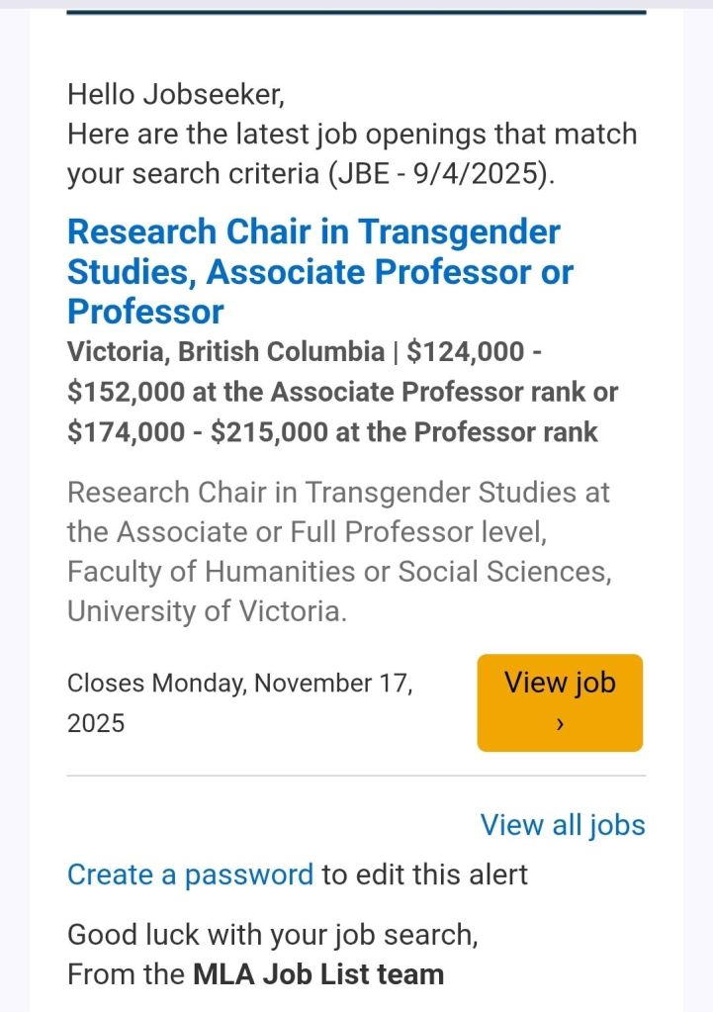This screenshot has height=1012, width=713.
Task: Click the Closes Monday, November 17 date text
Action: click(x=239, y=684)
